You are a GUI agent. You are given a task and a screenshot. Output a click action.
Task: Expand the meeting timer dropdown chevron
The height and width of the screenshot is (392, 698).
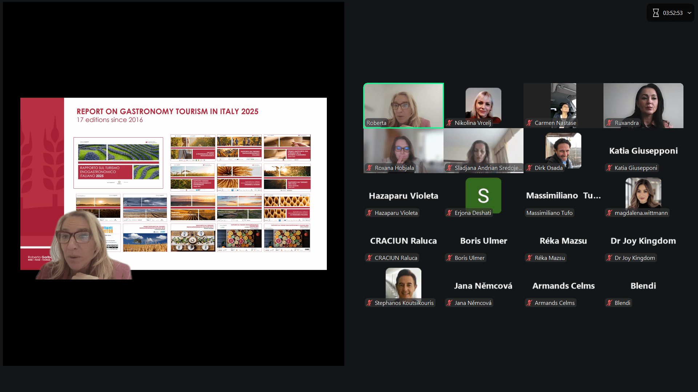689,13
